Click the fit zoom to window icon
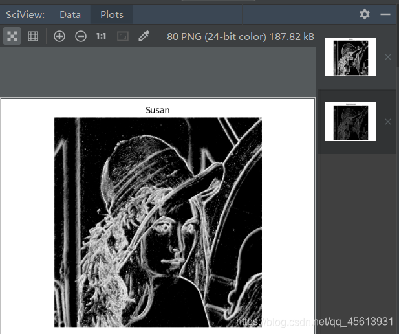The image size is (399, 334). [x=123, y=36]
